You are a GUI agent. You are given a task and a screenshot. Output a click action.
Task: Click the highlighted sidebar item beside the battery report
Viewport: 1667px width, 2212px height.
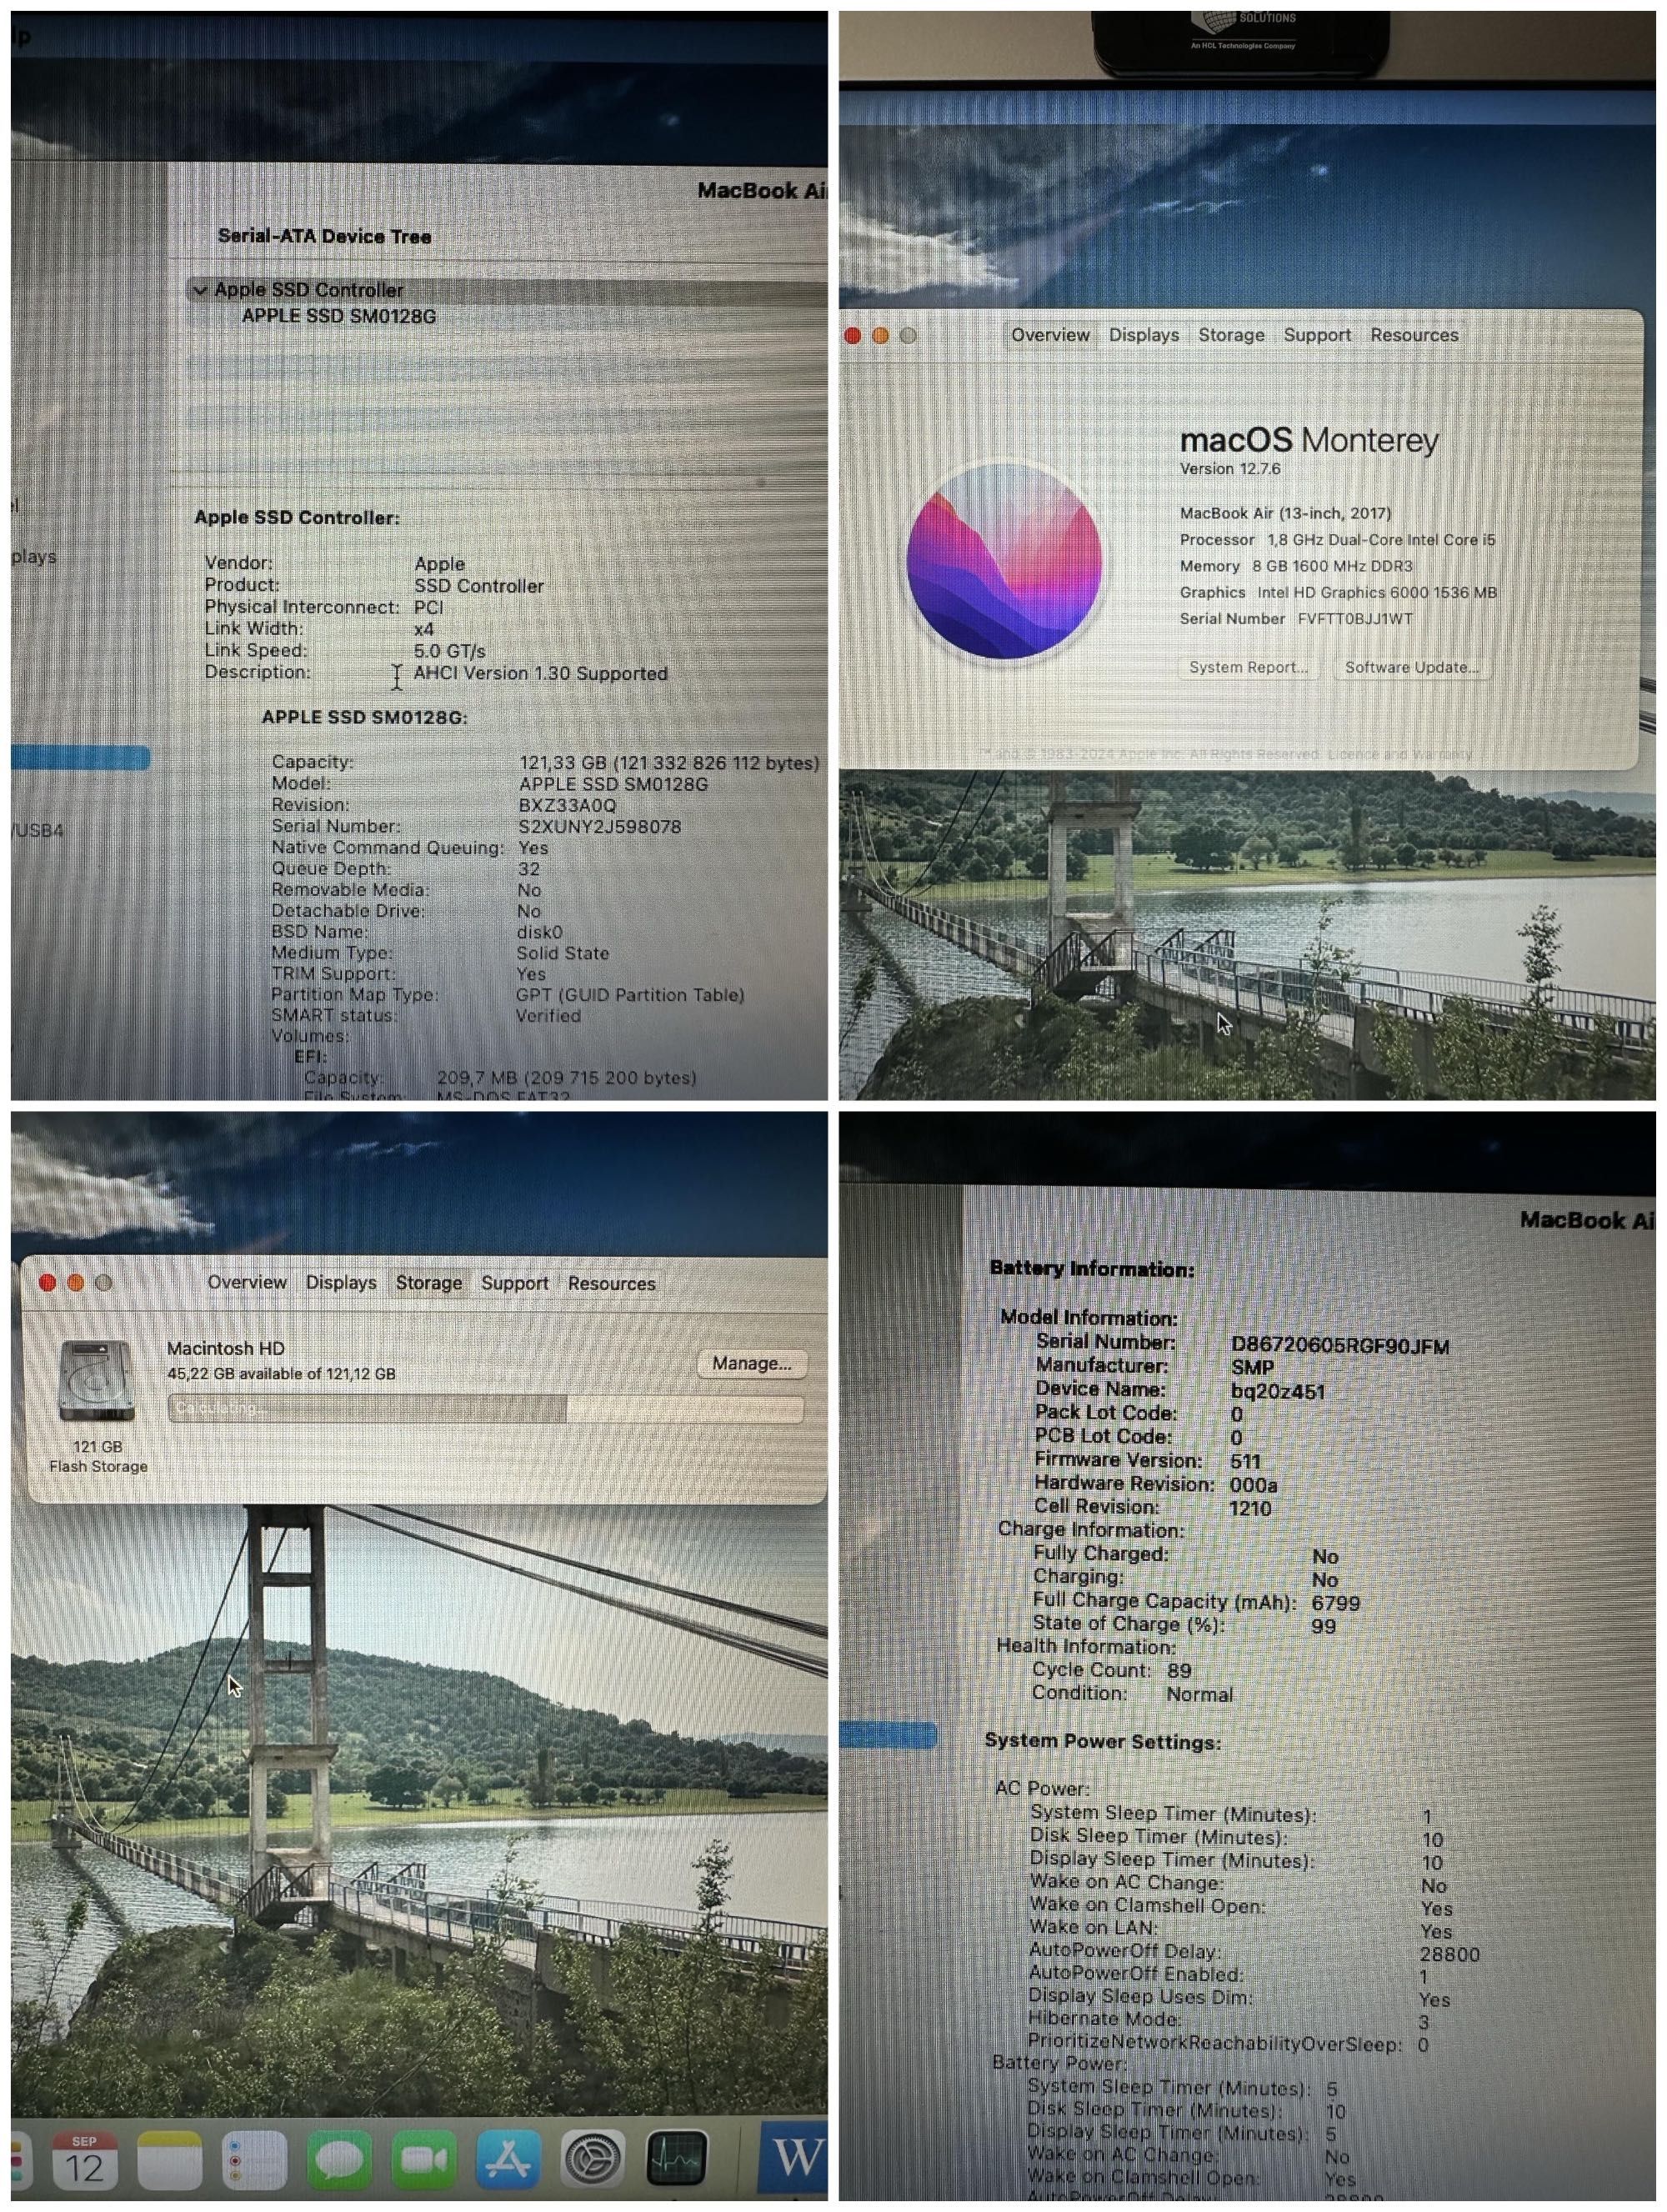(888, 1735)
